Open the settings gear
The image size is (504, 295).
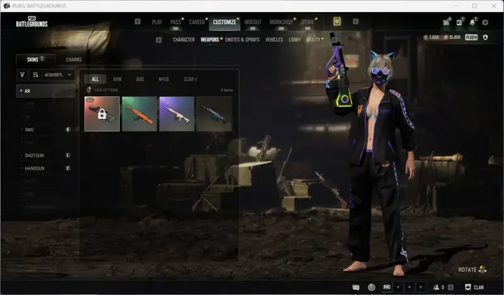pyautogui.click(x=485, y=22)
